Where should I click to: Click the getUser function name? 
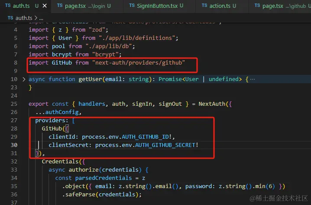coord(90,79)
